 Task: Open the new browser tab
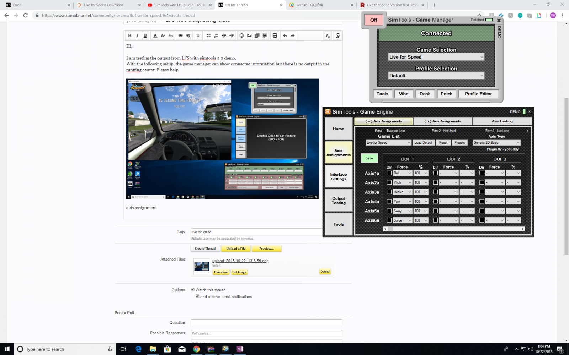click(x=434, y=5)
